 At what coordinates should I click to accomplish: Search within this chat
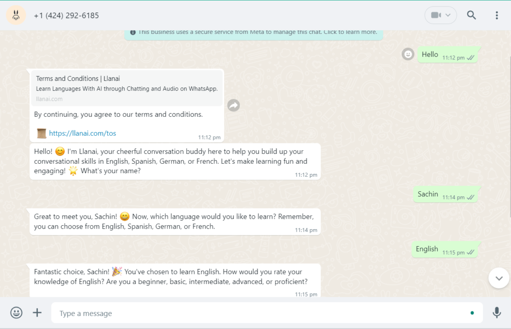(x=471, y=15)
